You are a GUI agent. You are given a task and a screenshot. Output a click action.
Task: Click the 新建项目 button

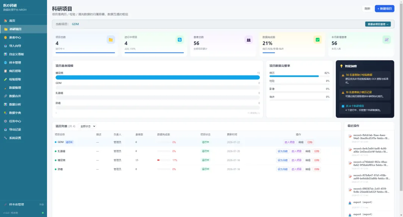(384, 9)
